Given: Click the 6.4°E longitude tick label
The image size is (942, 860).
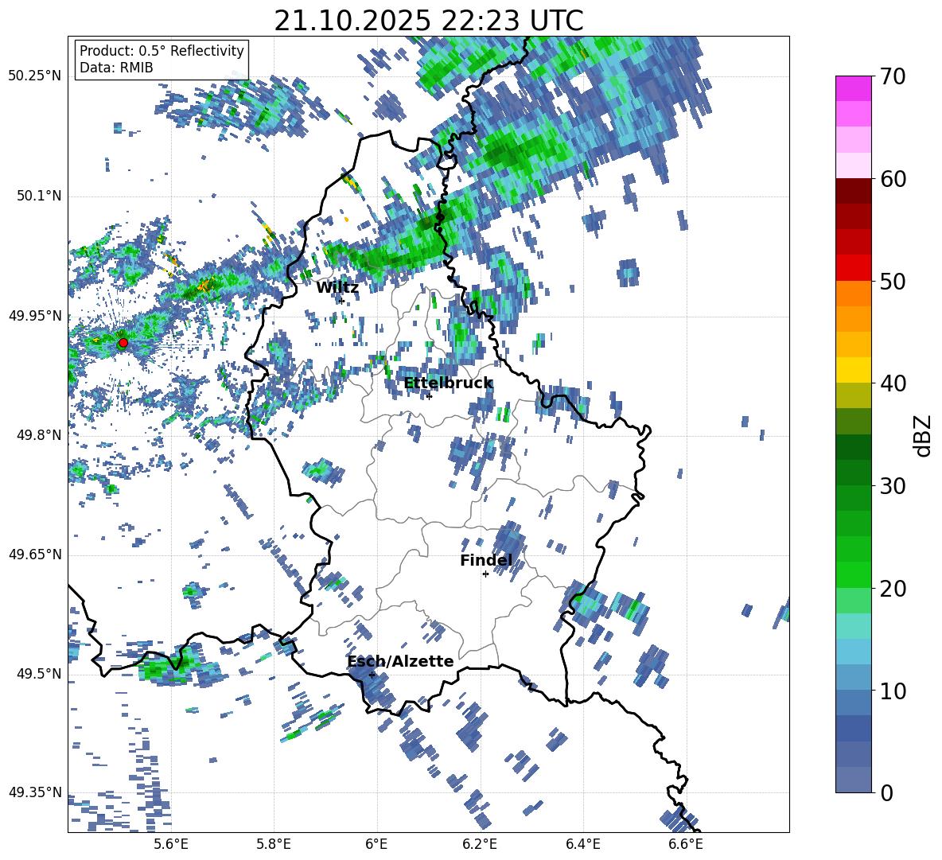Looking at the screenshot, I should (582, 844).
